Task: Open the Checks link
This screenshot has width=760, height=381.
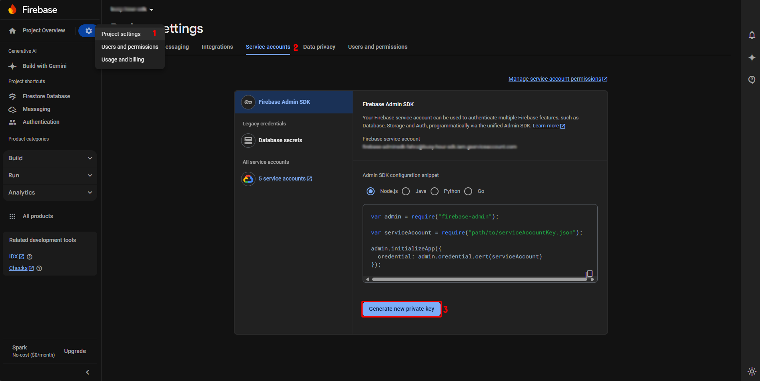Action: pos(21,268)
